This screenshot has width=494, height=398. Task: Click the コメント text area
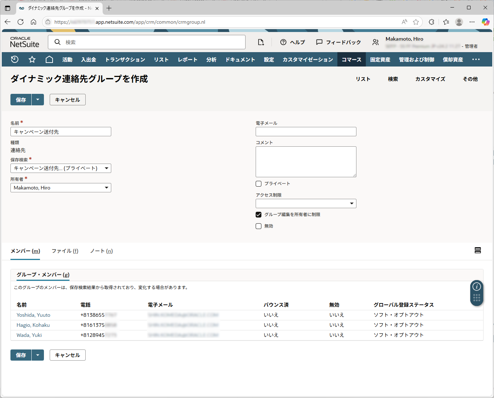[306, 162]
